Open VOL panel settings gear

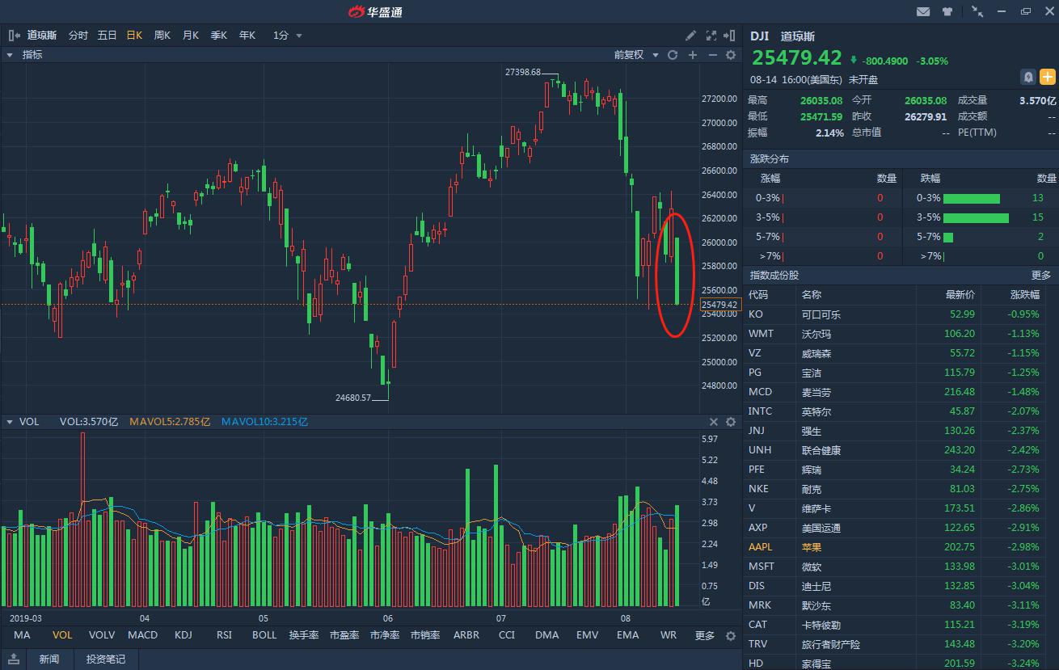731,422
